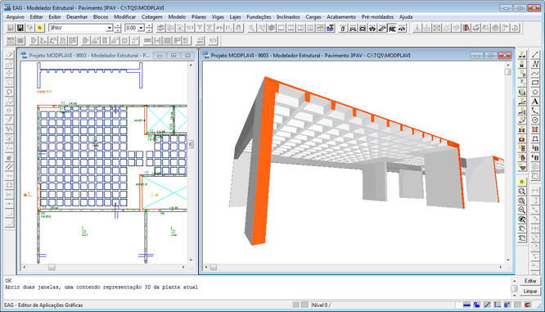
Task: Open the Lajes menu
Action: pyautogui.click(x=236, y=16)
